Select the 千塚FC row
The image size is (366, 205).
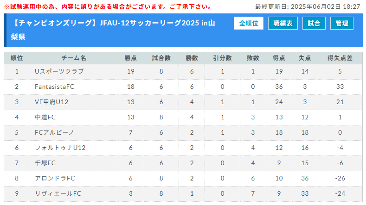45,163
